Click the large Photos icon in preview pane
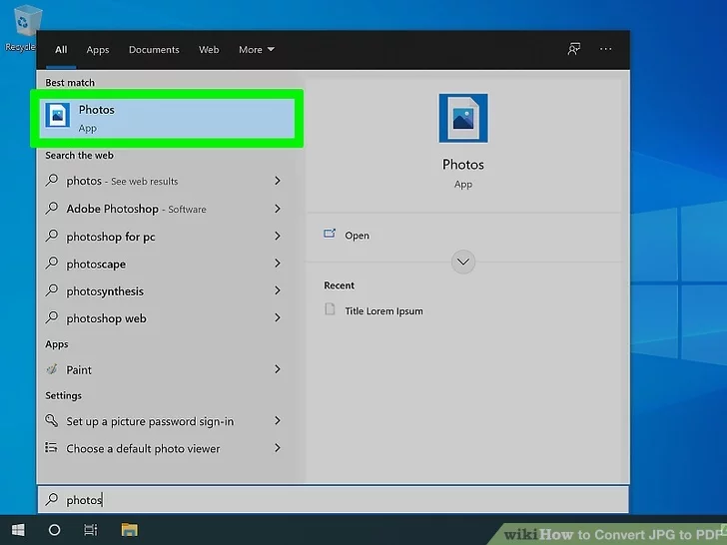Viewport: 727px width, 545px height. pyautogui.click(x=462, y=119)
